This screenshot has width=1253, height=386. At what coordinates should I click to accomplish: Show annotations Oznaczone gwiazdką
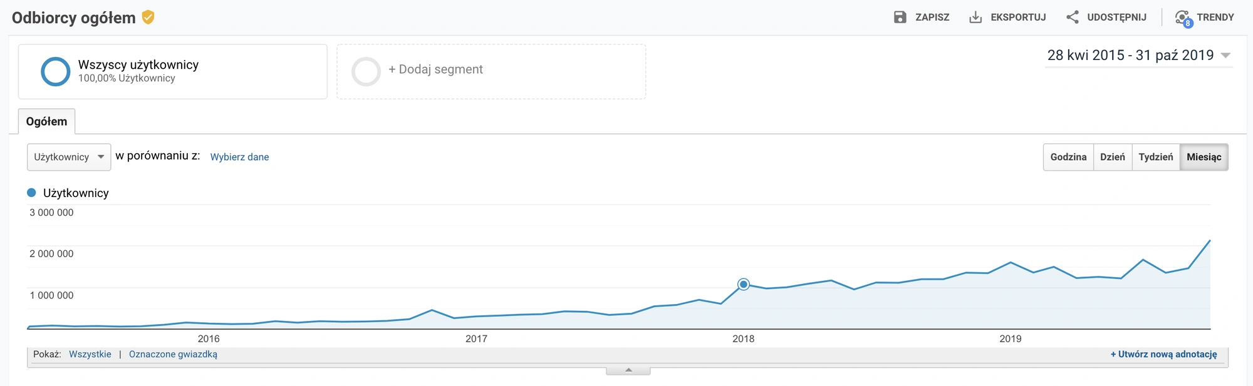[173, 354]
